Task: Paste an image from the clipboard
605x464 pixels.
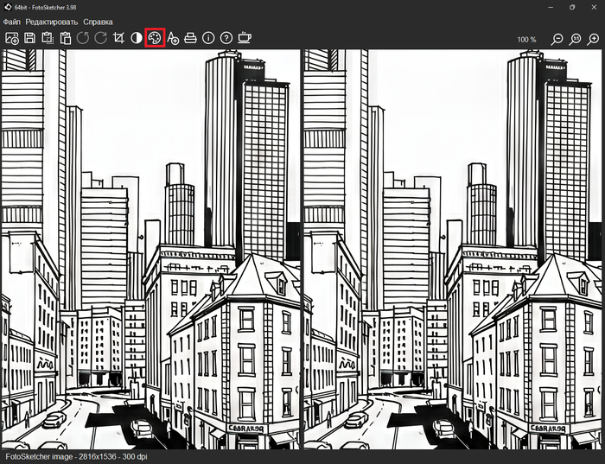Action: [66, 38]
